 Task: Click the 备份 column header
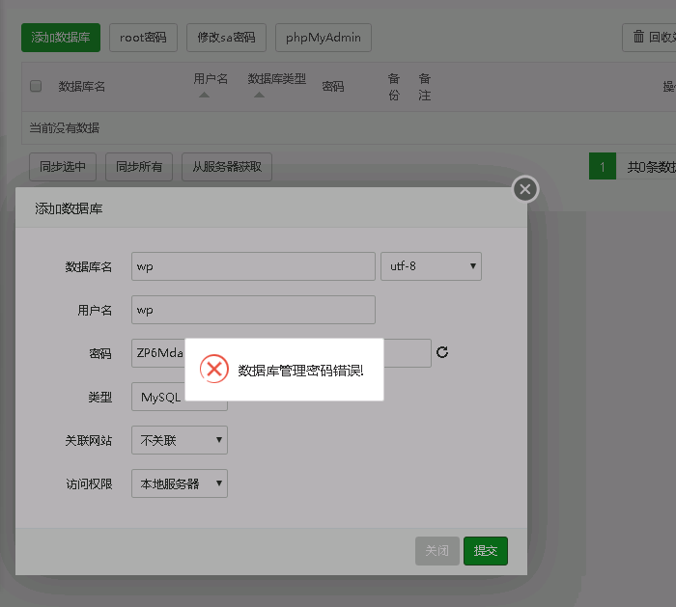pyautogui.click(x=394, y=87)
